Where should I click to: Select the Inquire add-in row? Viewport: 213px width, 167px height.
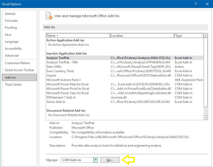pyautogui.click(x=125, y=75)
